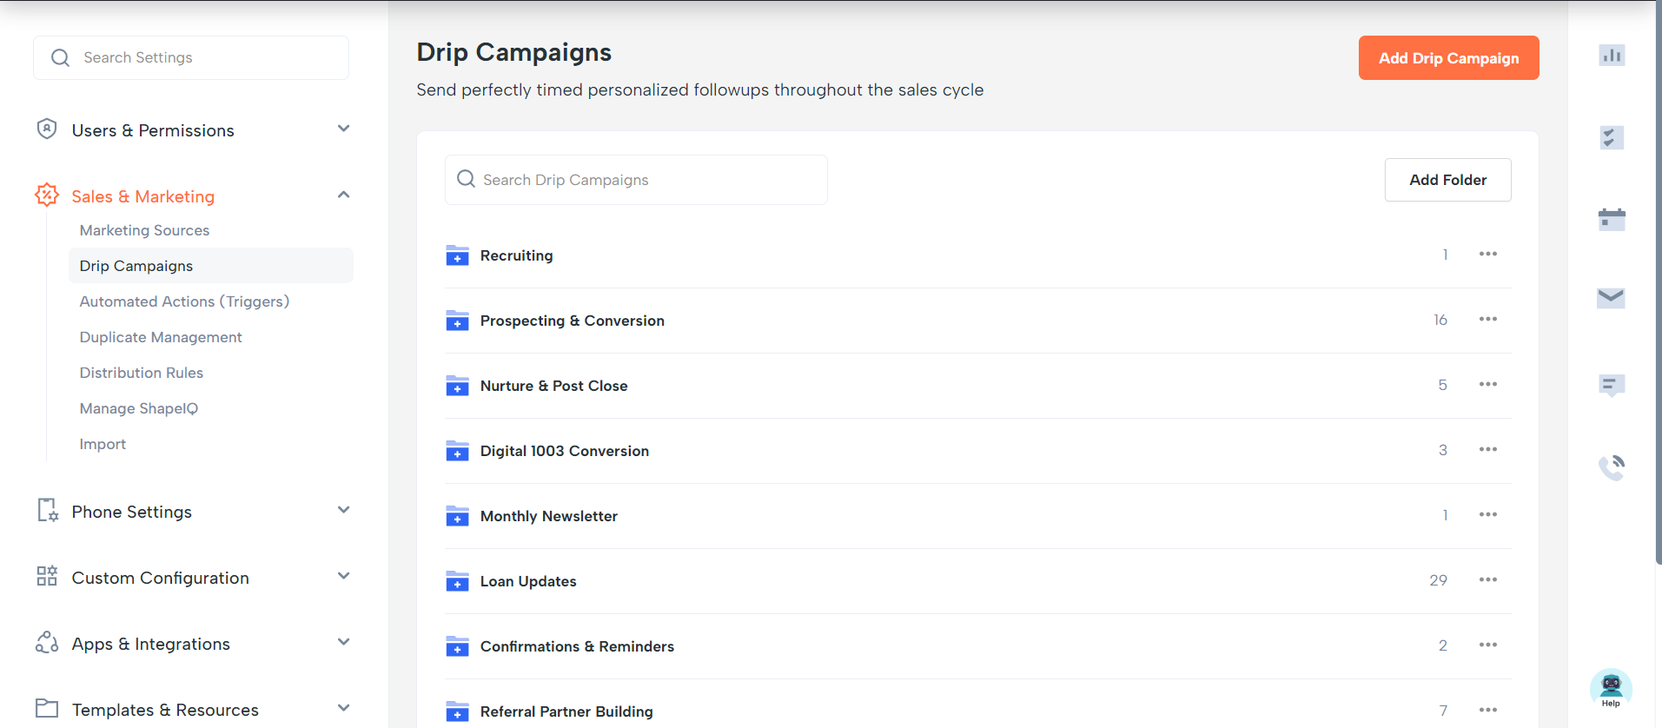This screenshot has width=1662, height=728.
Task: Open the email envelope icon
Action: click(1612, 298)
